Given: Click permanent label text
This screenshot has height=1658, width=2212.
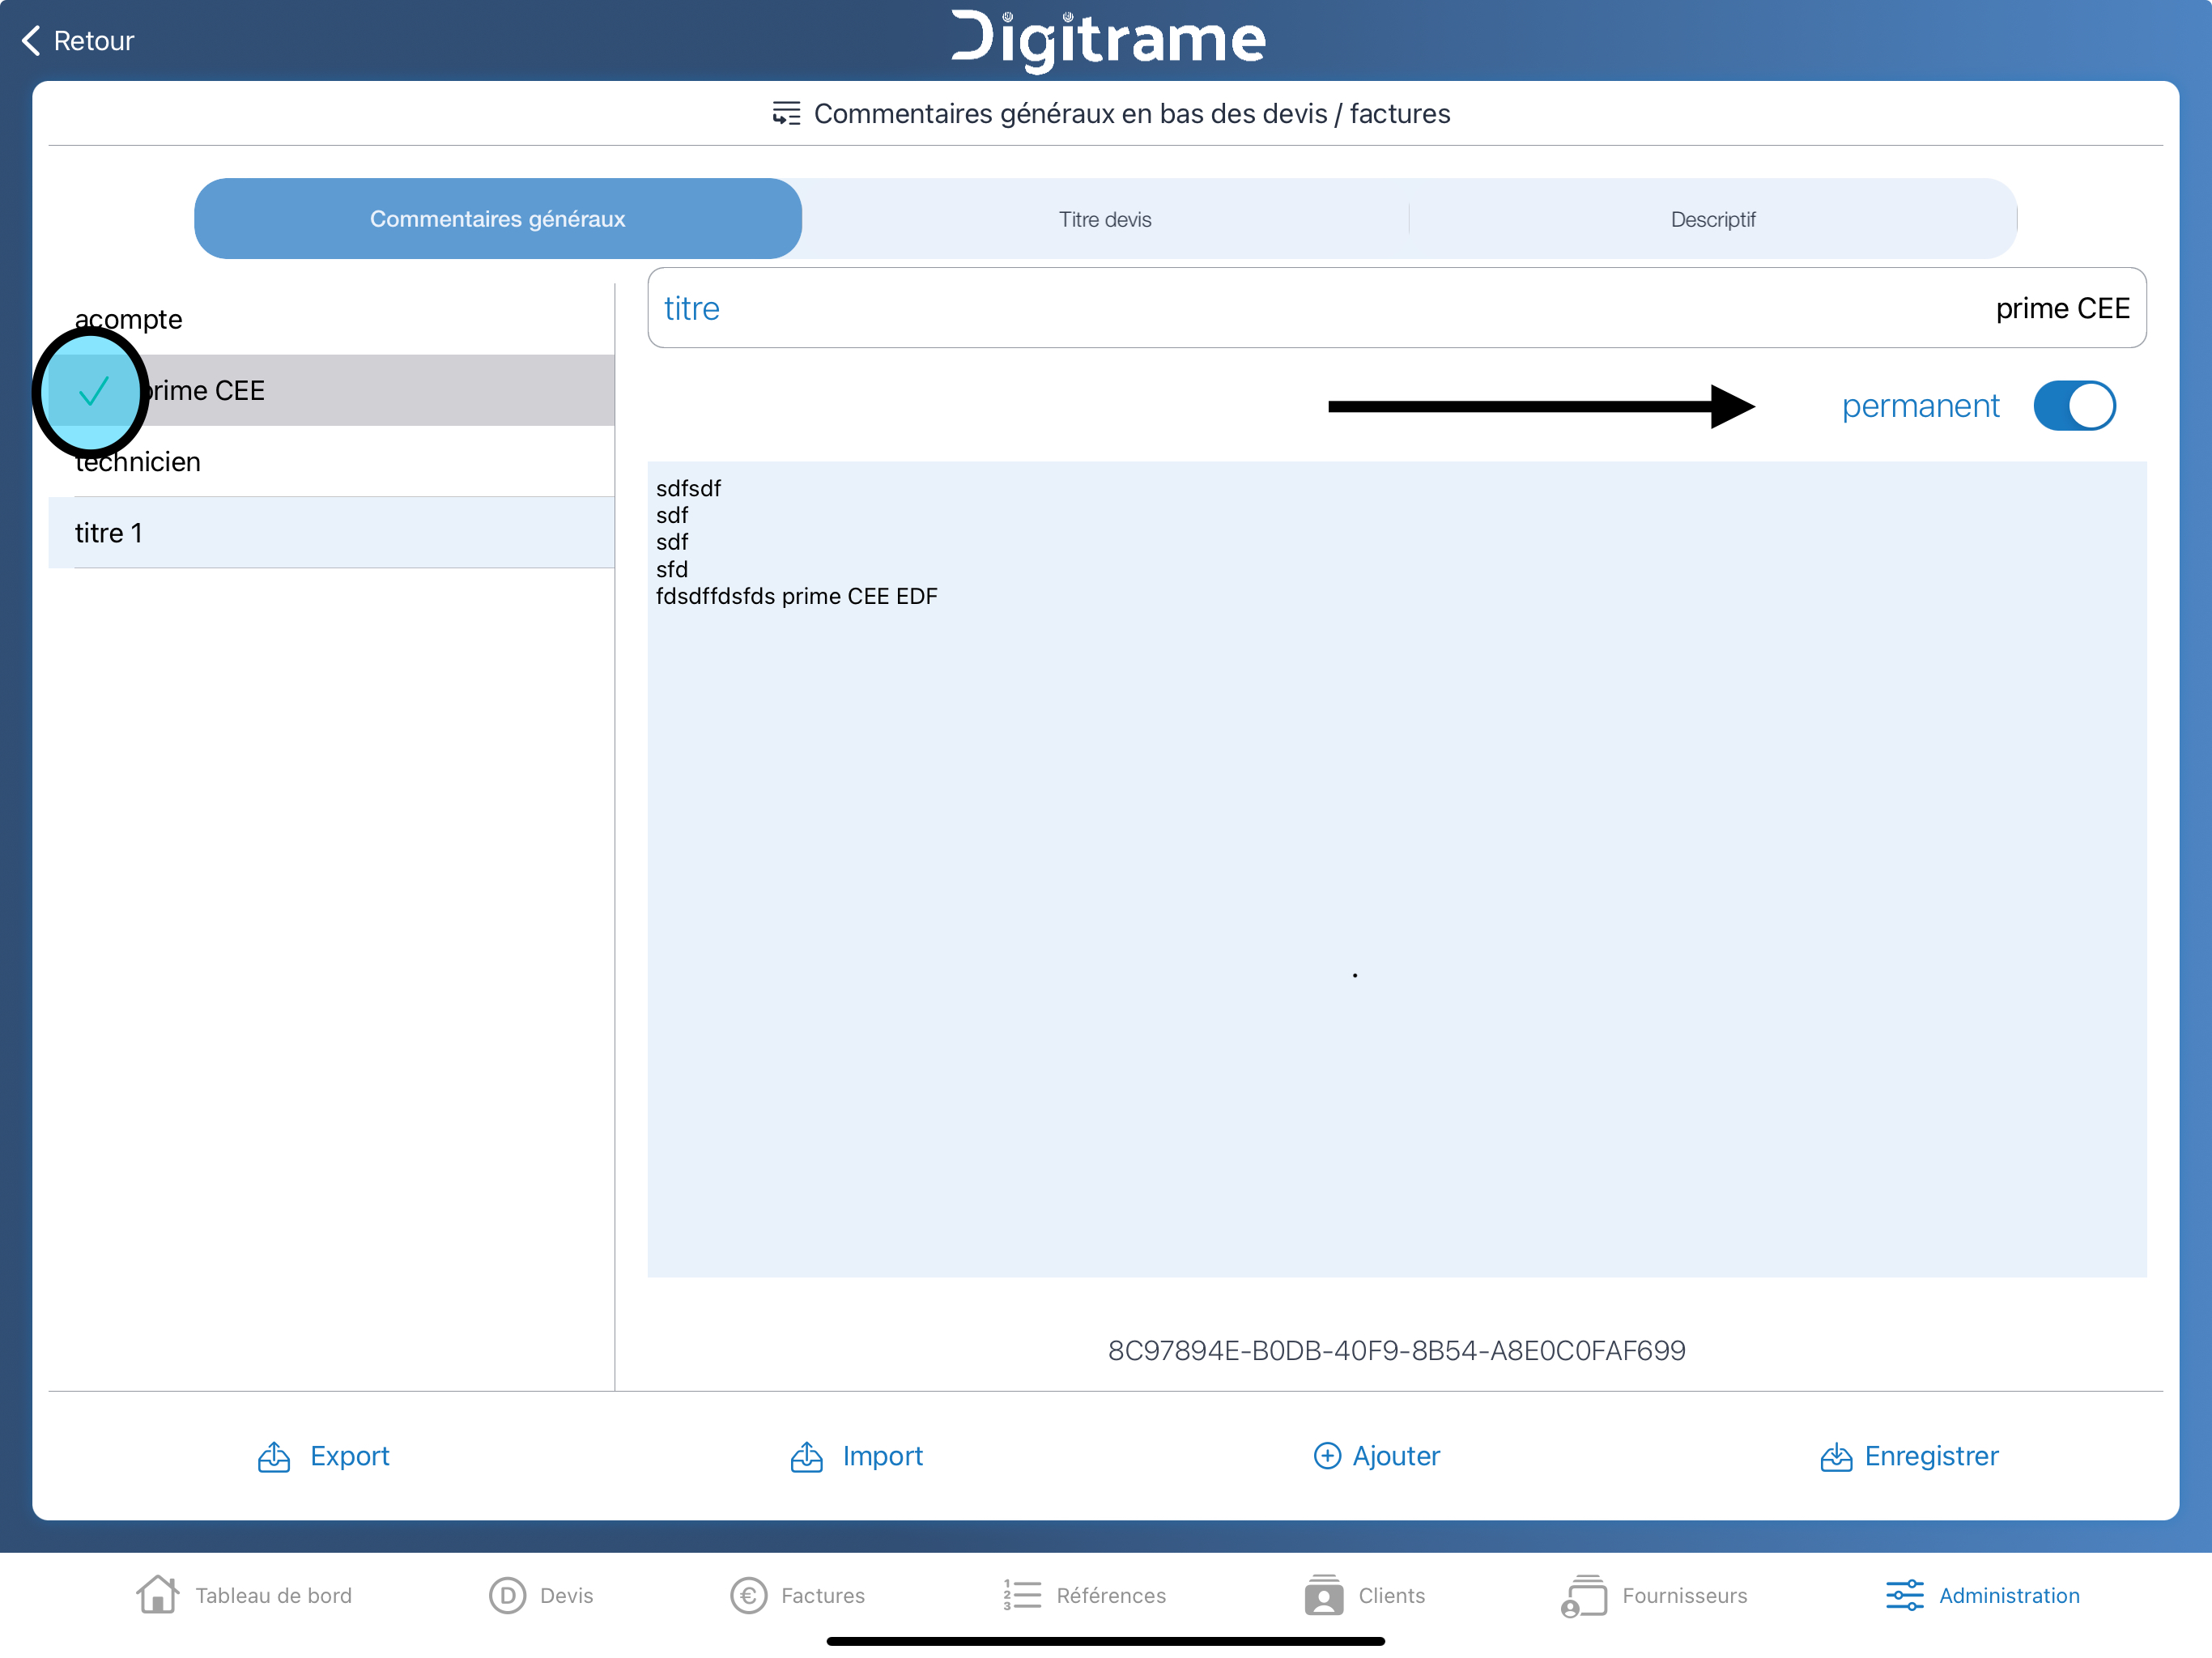Looking at the screenshot, I should pos(1920,407).
